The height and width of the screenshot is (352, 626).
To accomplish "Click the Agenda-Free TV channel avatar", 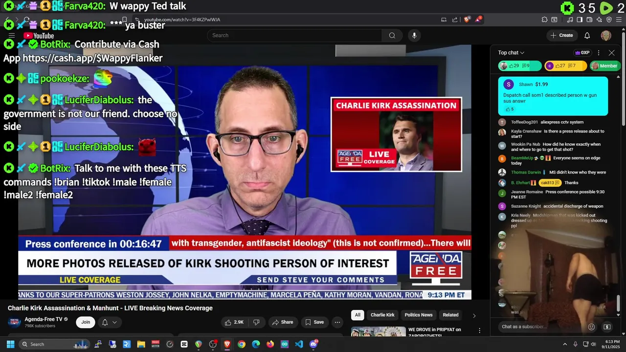I will (15, 322).
